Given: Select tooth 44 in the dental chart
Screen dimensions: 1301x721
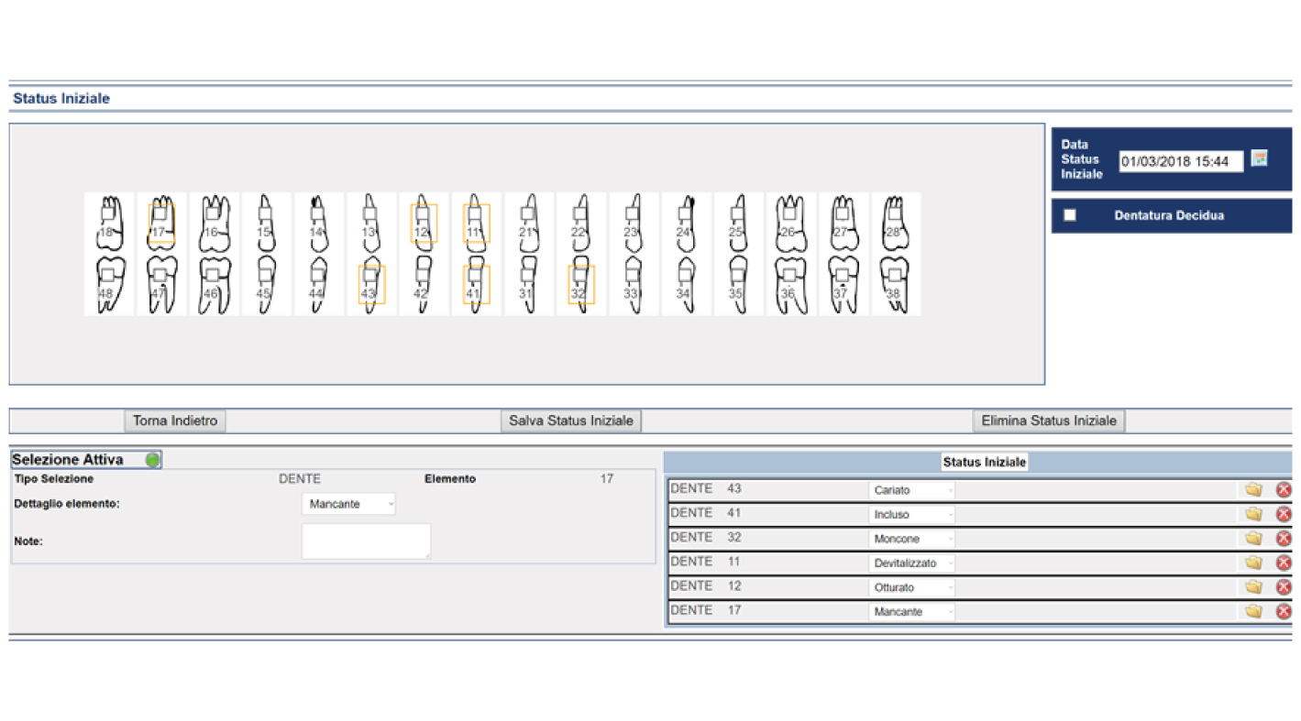Looking at the screenshot, I should pos(318,285).
